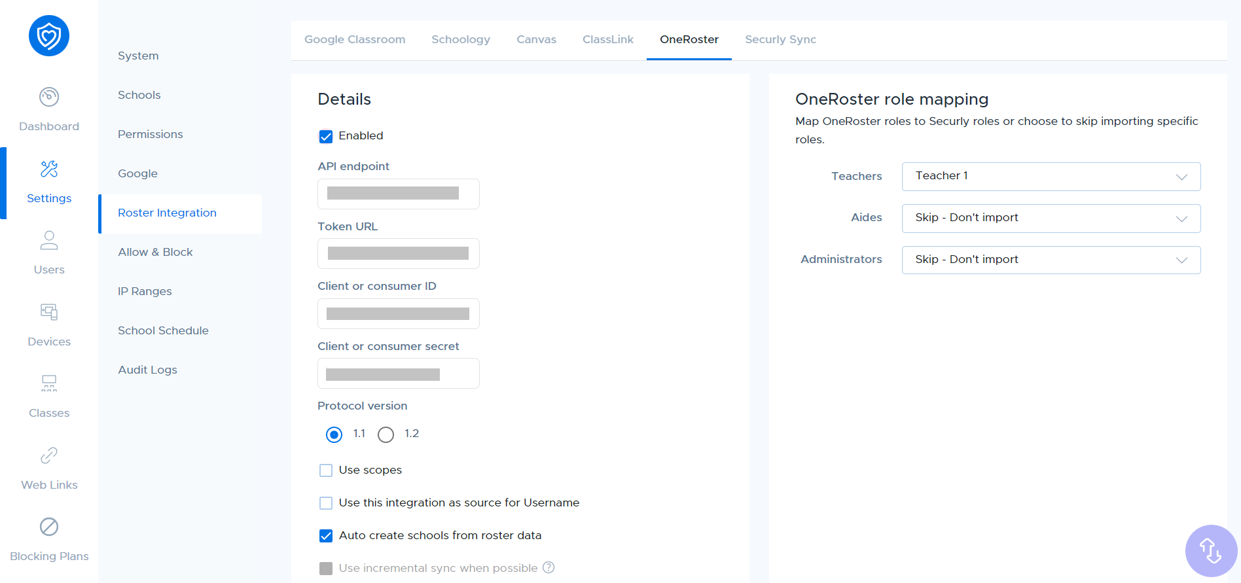1241x583 pixels.
Task: Click the Client or consumer ID field
Action: [x=399, y=313]
